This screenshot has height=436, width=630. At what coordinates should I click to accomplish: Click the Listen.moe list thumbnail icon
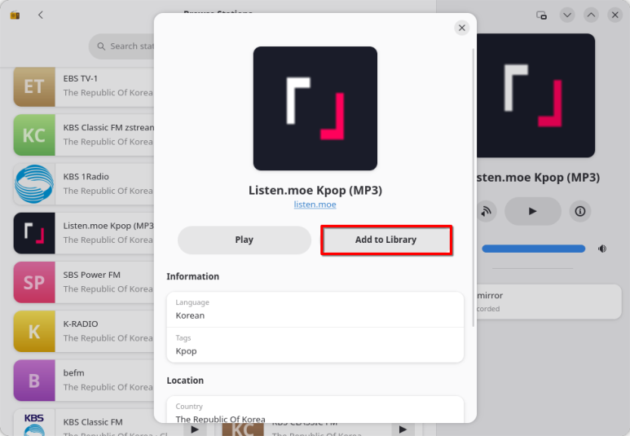[x=34, y=233]
